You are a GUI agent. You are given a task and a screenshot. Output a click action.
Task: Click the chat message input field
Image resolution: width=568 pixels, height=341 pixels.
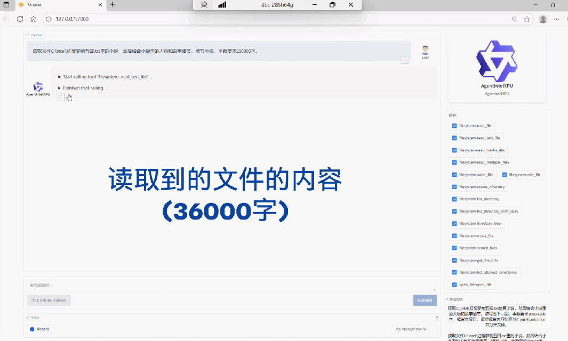click(229, 286)
